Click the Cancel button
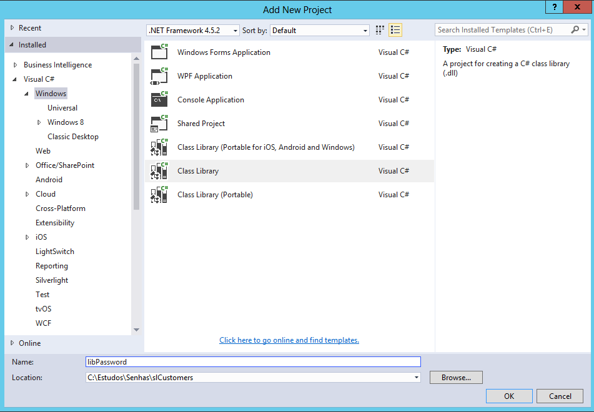This screenshot has width=594, height=412. click(560, 396)
